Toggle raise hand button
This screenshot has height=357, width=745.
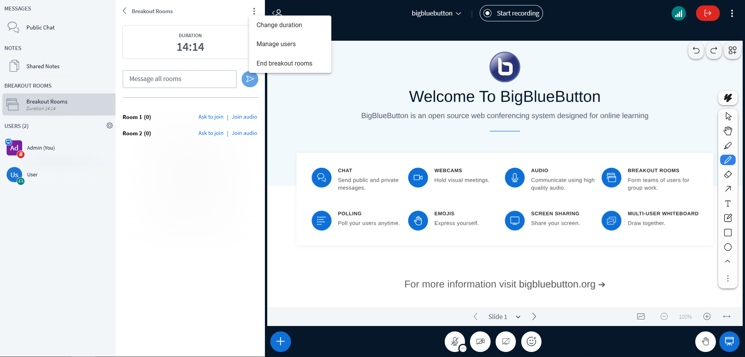coord(705,341)
